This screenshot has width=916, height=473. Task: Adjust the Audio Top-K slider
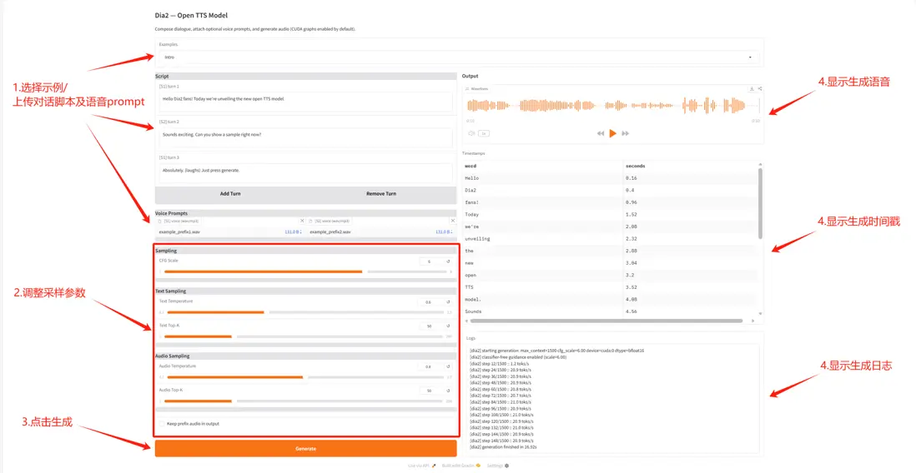point(304,401)
